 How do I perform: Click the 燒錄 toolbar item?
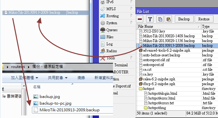[81, 78]
